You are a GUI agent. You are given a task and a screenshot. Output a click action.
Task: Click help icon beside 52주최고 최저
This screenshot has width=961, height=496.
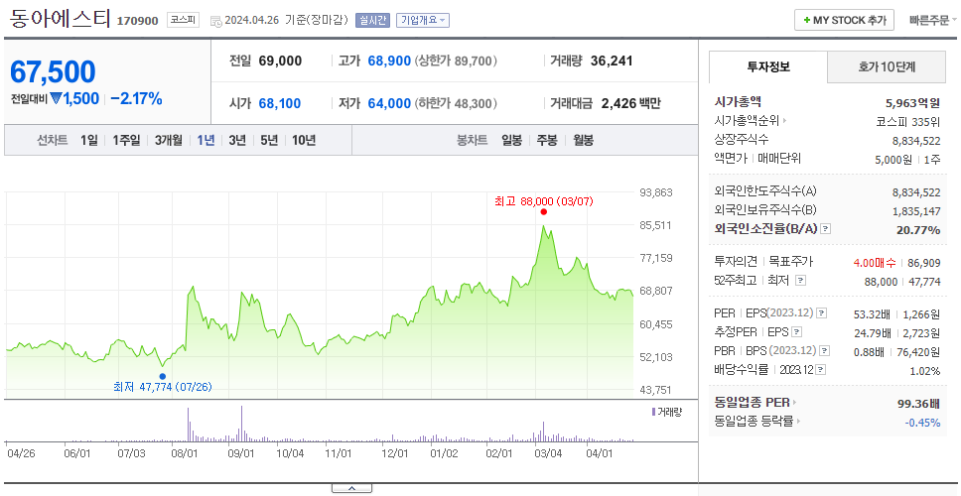point(800,281)
